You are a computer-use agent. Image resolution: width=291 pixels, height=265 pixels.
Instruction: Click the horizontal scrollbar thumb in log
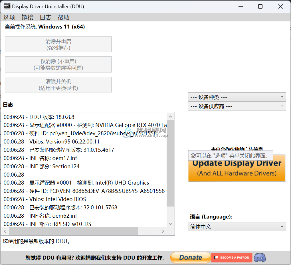[x=74, y=231]
